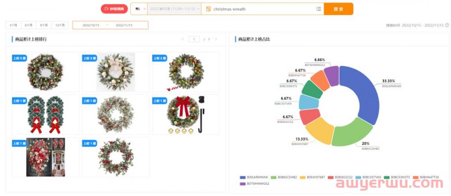Screen dimensions: 451x196
Task: Open the US flag country dropdown
Action: point(139,9)
